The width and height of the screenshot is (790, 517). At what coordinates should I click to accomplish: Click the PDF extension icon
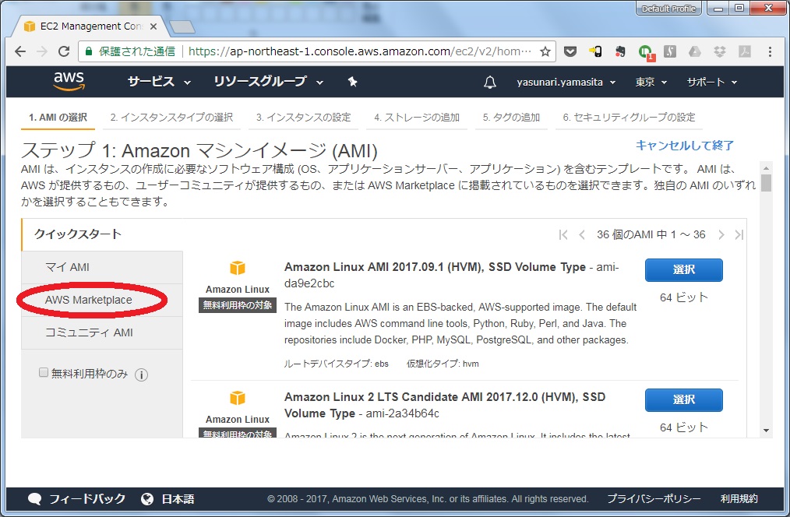pyautogui.click(x=745, y=51)
